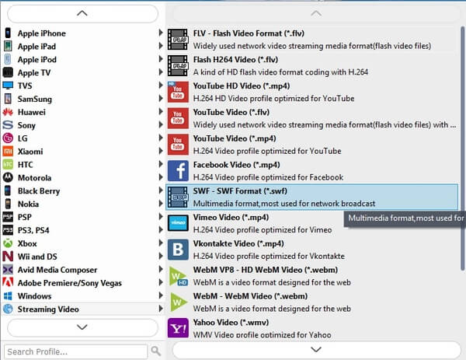Choose the Apple TV icon
The height and width of the screenshot is (360, 466).
(8, 72)
